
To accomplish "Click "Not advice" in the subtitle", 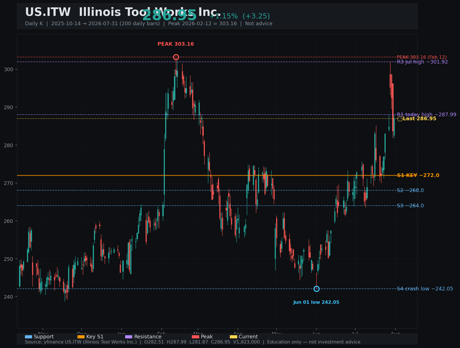I will [x=259, y=24].
